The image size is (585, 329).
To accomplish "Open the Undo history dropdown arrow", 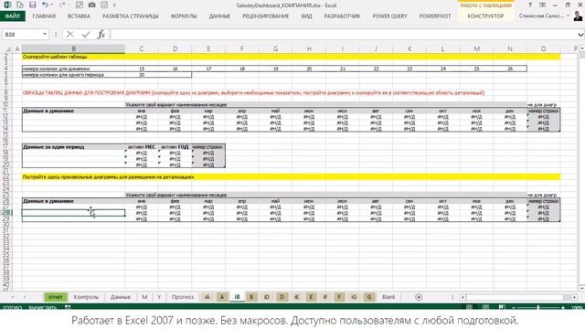I will point(51,5).
